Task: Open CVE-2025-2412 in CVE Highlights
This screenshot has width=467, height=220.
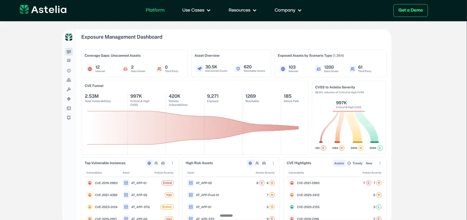Action: click(x=308, y=195)
